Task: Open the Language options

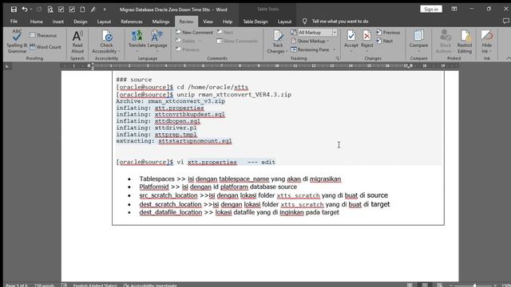Action: point(157,41)
